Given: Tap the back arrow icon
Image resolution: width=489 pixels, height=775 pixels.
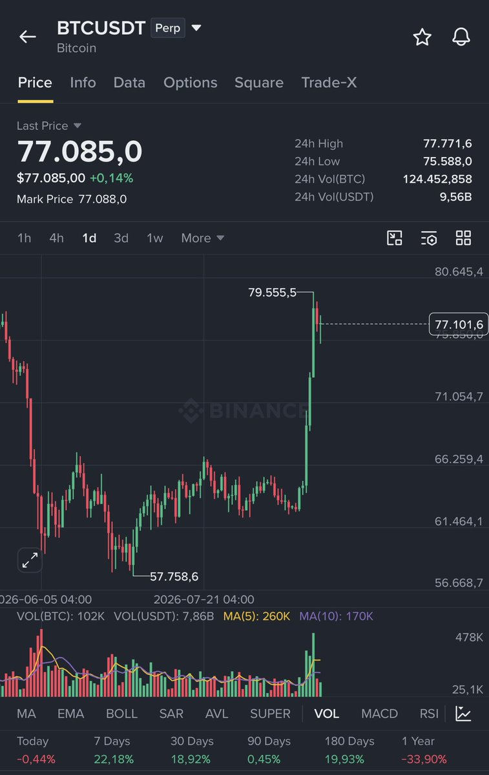Looking at the screenshot, I should 27,37.
